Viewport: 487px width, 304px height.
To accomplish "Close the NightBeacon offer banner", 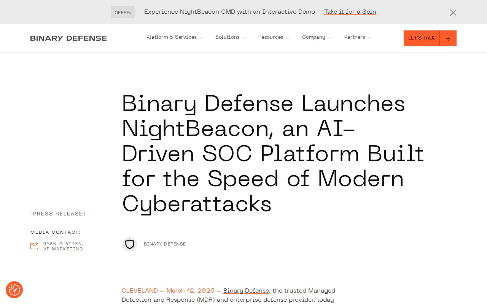I will (x=453, y=13).
